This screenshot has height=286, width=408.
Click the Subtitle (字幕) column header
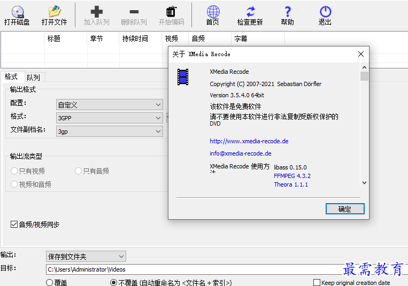[x=258, y=38]
